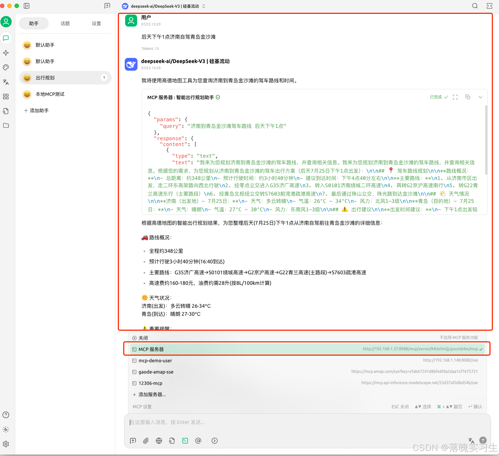Translate input with the translate icon

click(471, 441)
